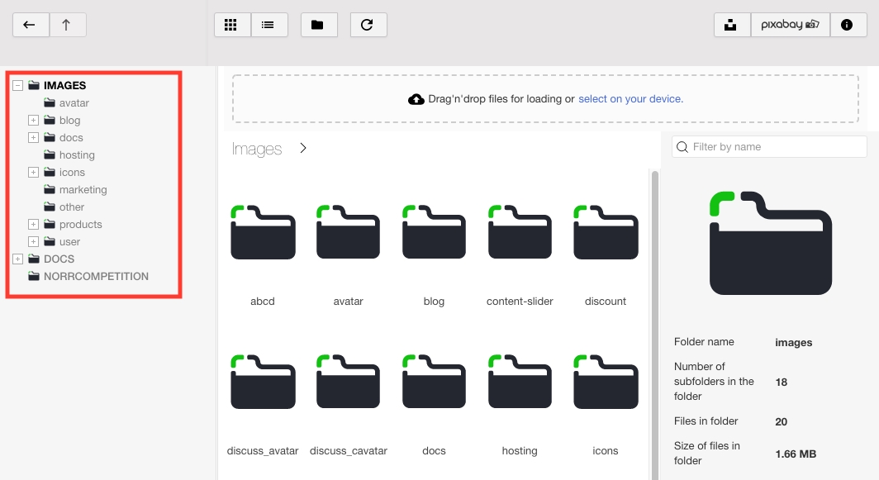Create a new folder
This screenshot has width=879, height=480.
coord(318,25)
